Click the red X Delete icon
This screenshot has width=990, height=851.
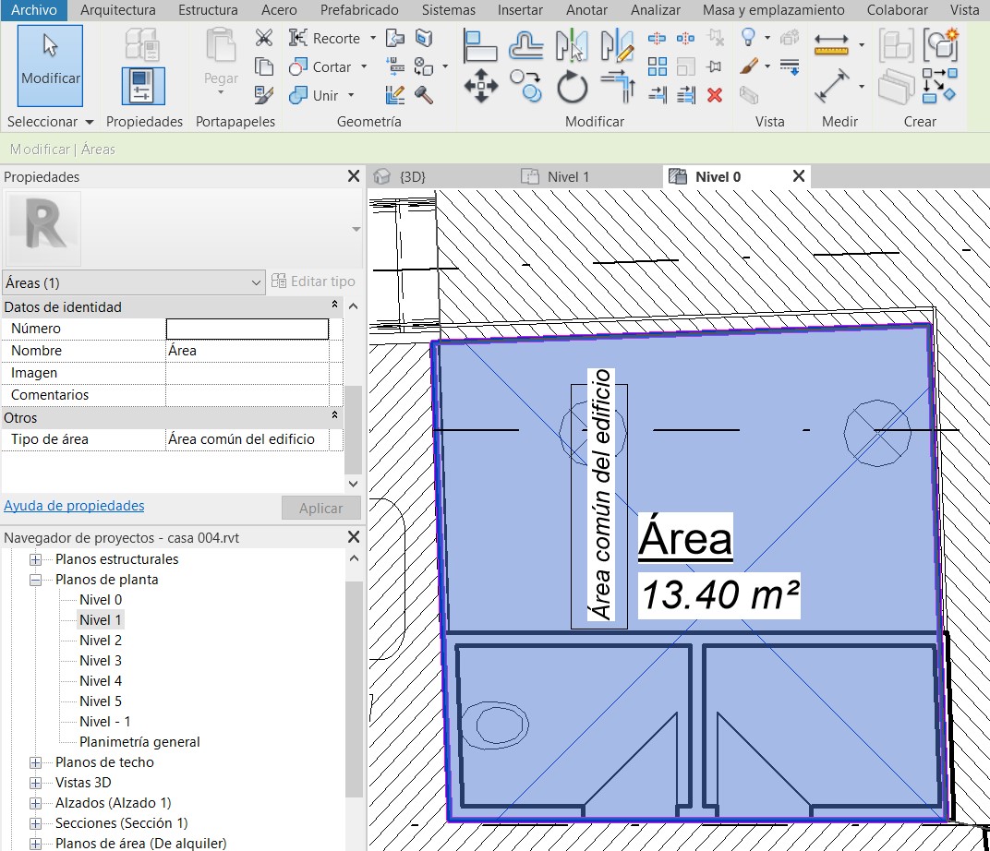pos(714,94)
